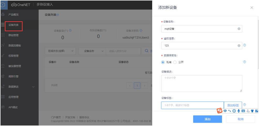Expand the 数据推送 sidebar menu

point(19,87)
